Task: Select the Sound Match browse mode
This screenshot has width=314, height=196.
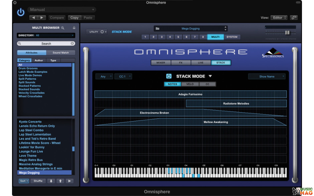Action: coord(61,53)
